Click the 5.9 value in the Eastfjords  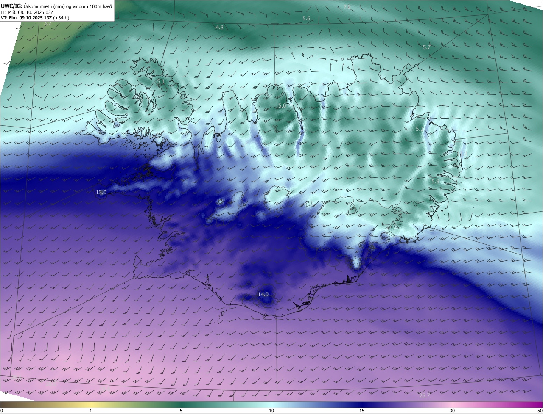click(435, 181)
